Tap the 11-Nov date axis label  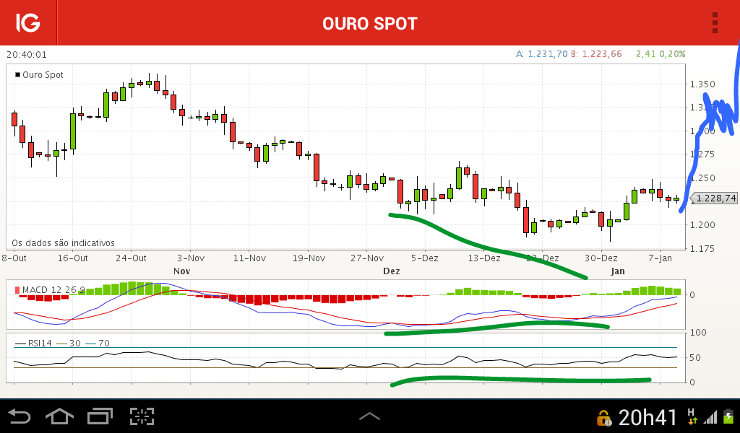click(x=249, y=258)
